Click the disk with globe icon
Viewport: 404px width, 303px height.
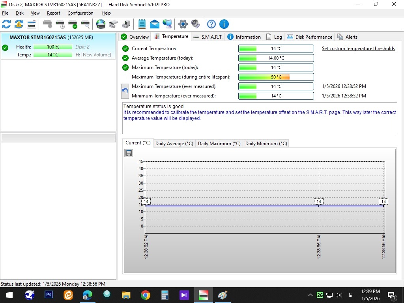point(101,24)
